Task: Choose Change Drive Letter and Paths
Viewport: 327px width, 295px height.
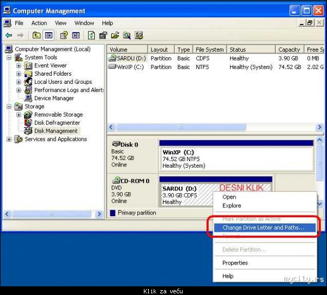Action: (x=263, y=228)
